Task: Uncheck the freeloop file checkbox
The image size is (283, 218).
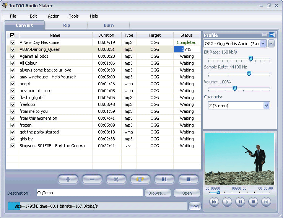Action: (13, 104)
